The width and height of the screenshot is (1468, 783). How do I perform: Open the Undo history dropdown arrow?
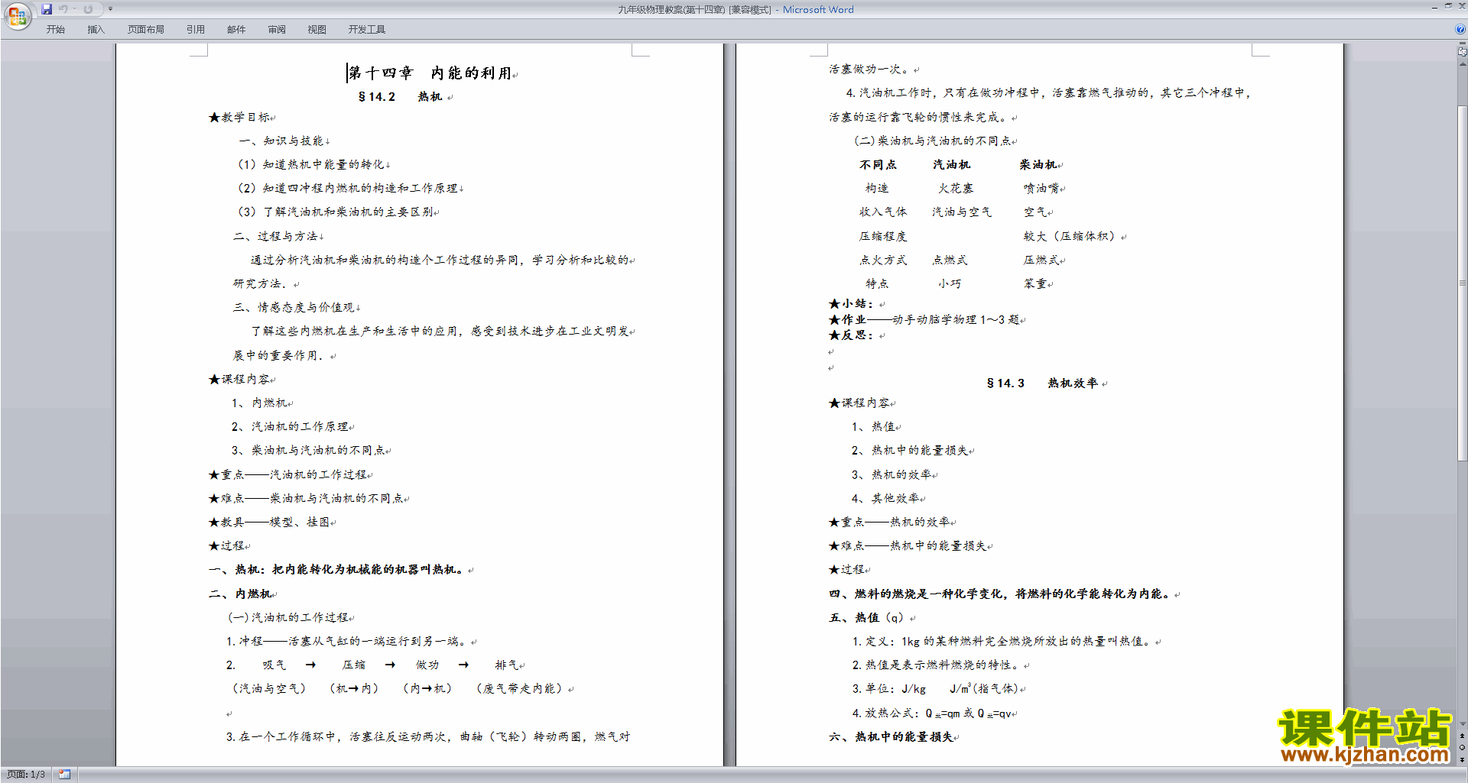pos(74,9)
